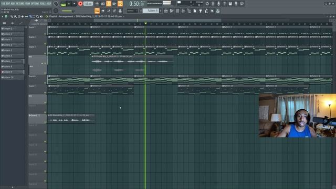This screenshot has width=336, height=189.
Task: Select Pattern 1 in the picker
Action: (x=13, y=28)
